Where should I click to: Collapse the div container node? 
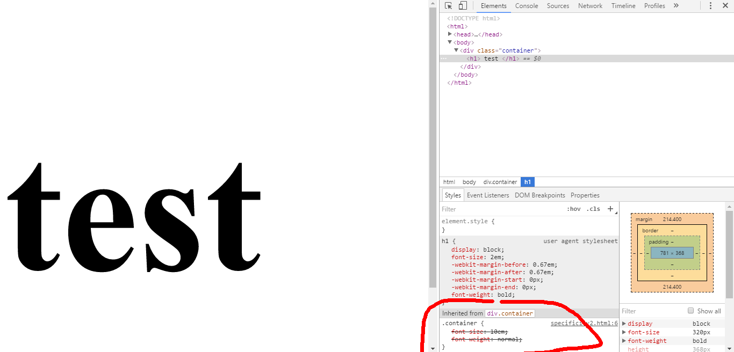(456, 50)
